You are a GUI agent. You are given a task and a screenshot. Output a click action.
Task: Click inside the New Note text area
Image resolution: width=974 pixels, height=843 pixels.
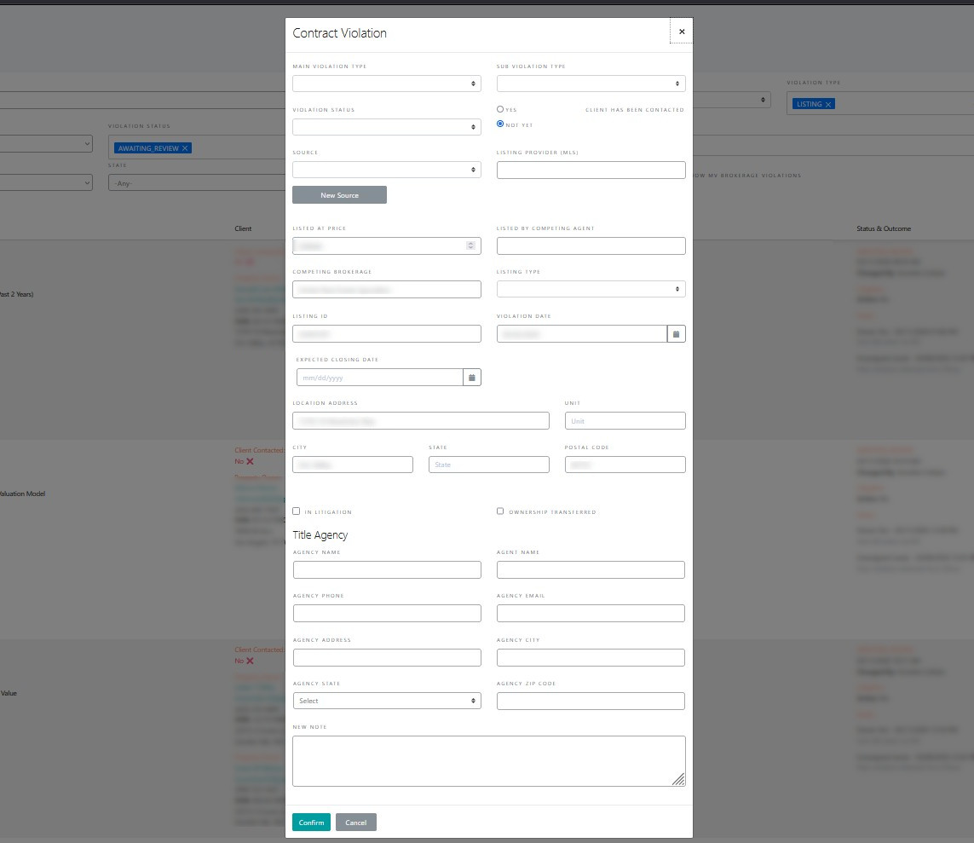(489, 759)
